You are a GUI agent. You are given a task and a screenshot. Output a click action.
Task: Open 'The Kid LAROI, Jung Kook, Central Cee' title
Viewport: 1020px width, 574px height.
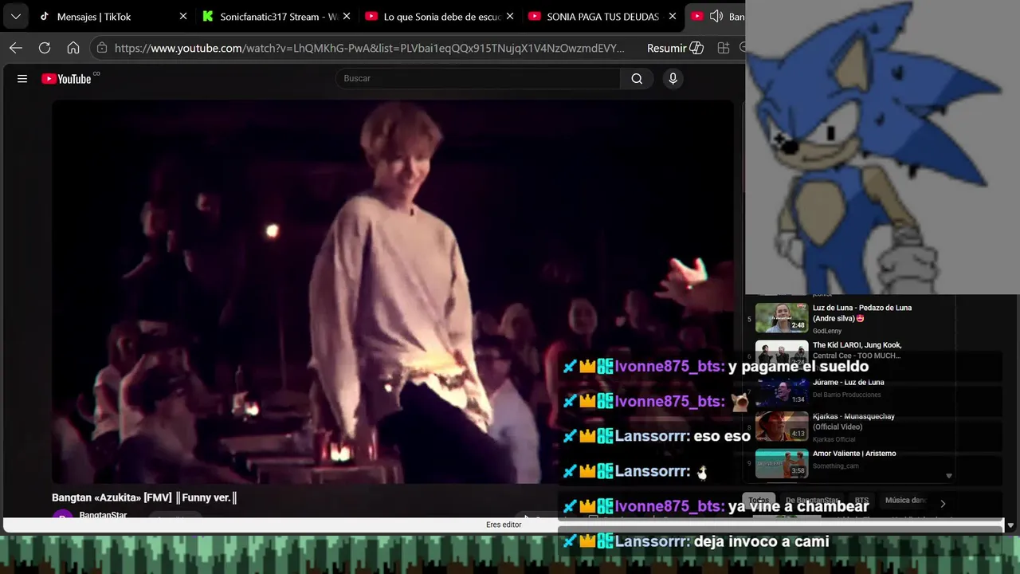click(x=857, y=350)
